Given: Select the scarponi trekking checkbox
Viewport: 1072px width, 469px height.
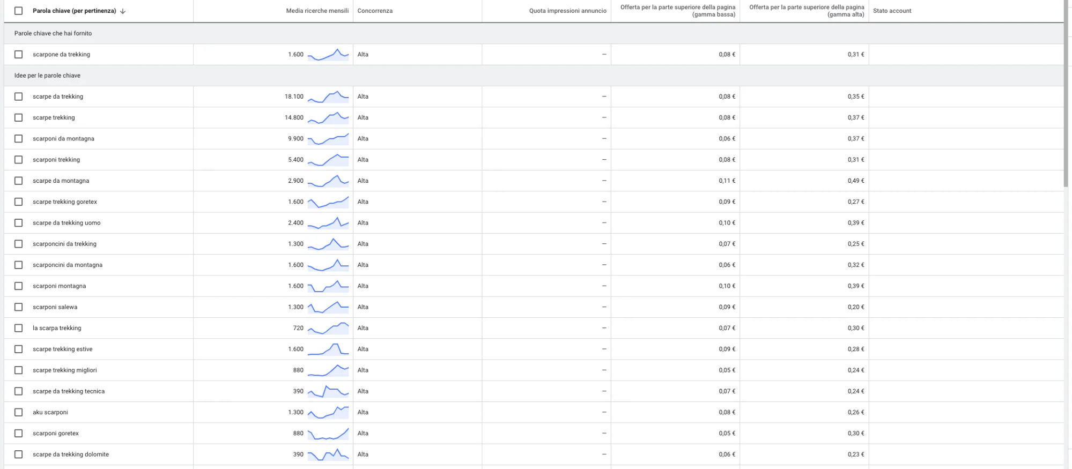Looking at the screenshot, I should click(x=19, y=160).
